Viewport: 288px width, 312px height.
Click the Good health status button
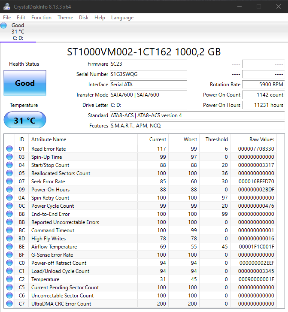click(25, 83)
